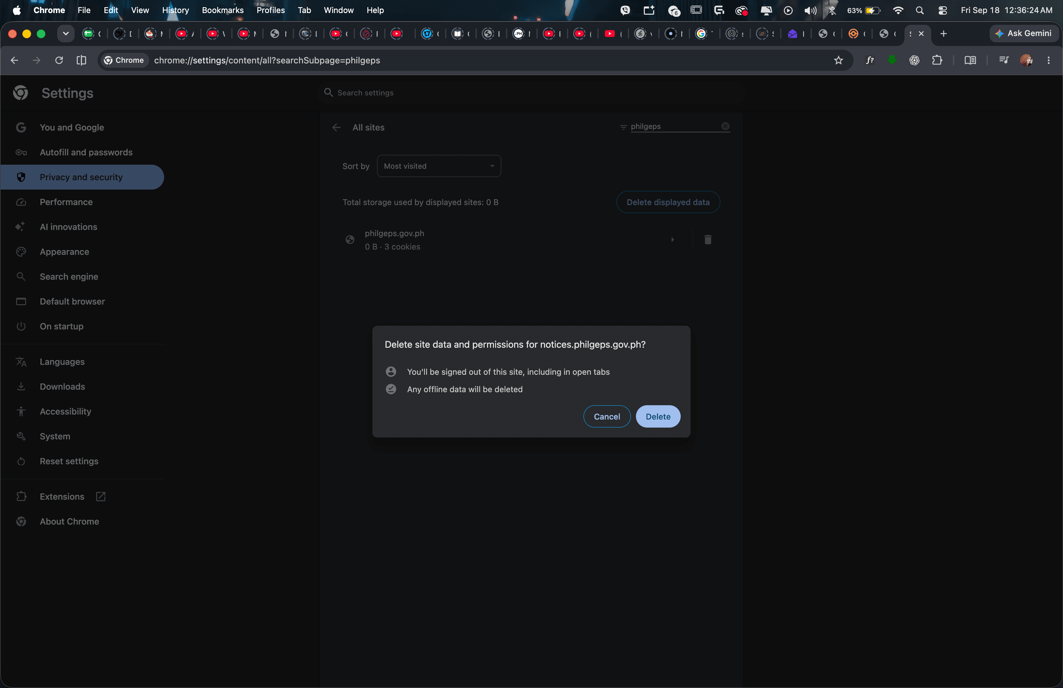Screen dimensions: 1063x688
Task: Go back from All sites page
Action: click(336, 127)
